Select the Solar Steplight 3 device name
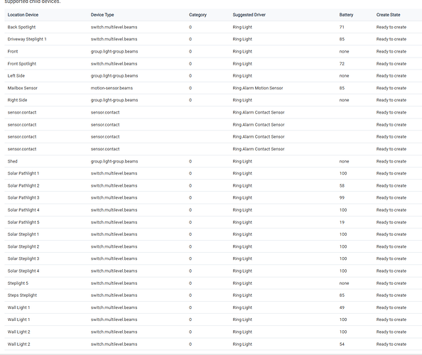 23,258
